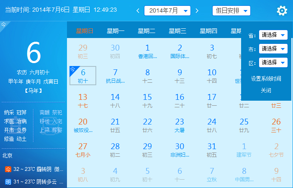Image resolution: width=293 pixels, height=188 pixels.
Task: Click 设置系统时间 link
Action: (x=266, y=79)
